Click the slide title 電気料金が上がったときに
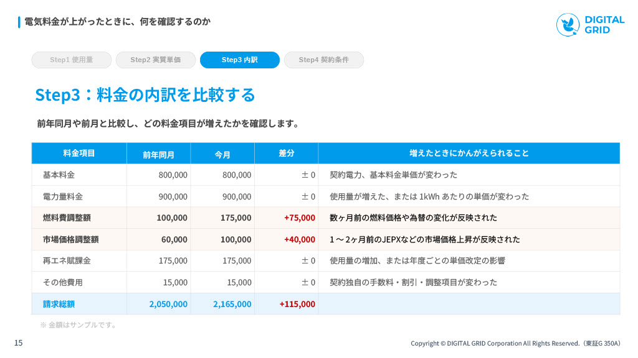 pyautogui.click(x=118, y=22)
